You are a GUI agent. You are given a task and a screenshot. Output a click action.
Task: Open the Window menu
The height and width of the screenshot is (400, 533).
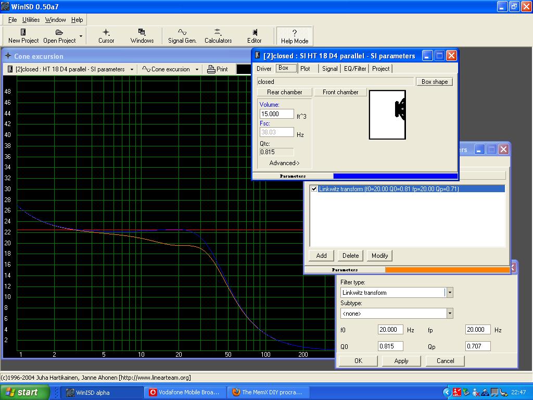[55, 20]
